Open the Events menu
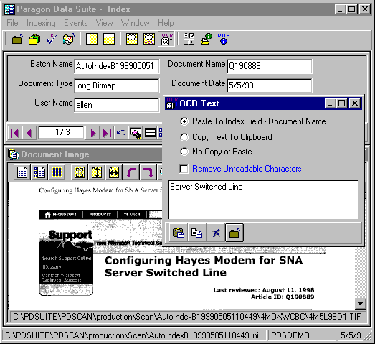This screenshot has height=344, width=375. 75,23
